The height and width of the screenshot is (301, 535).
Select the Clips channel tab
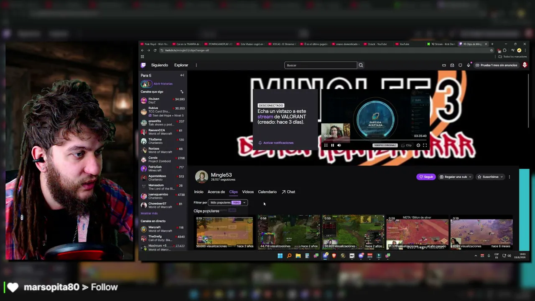click(234, 192)
